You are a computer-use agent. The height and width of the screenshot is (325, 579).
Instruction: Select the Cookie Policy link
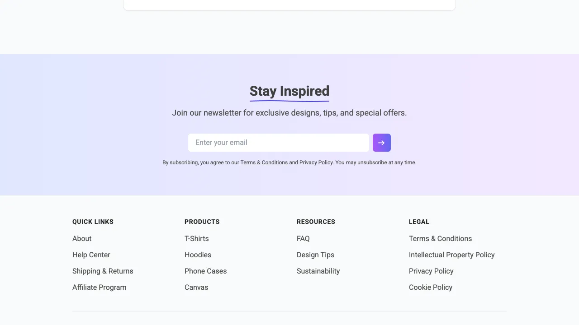pyautogui.click(x=430, y=287)
